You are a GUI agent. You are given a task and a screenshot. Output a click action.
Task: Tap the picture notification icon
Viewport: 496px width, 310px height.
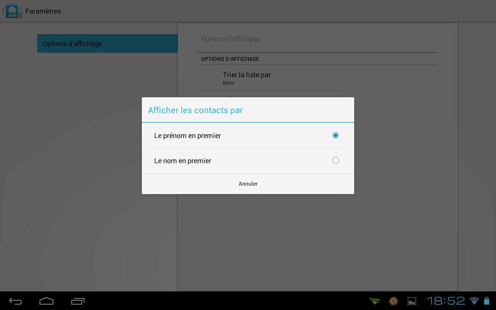(x=412, y=301)
